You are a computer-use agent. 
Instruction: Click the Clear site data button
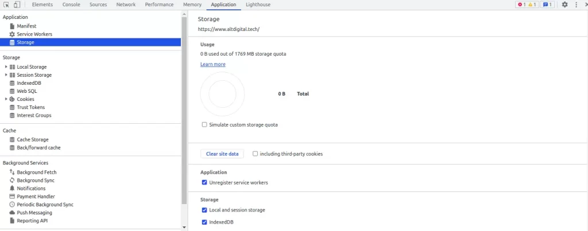[222, 154]
